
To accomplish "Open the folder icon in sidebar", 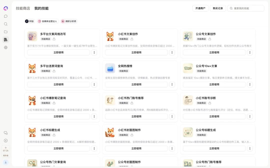I will [x=6, y=32].
